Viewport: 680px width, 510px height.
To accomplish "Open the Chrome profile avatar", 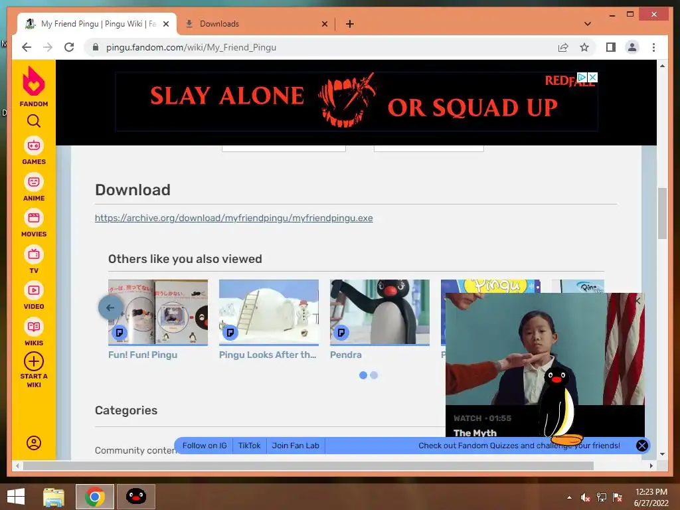I will 632,47.
